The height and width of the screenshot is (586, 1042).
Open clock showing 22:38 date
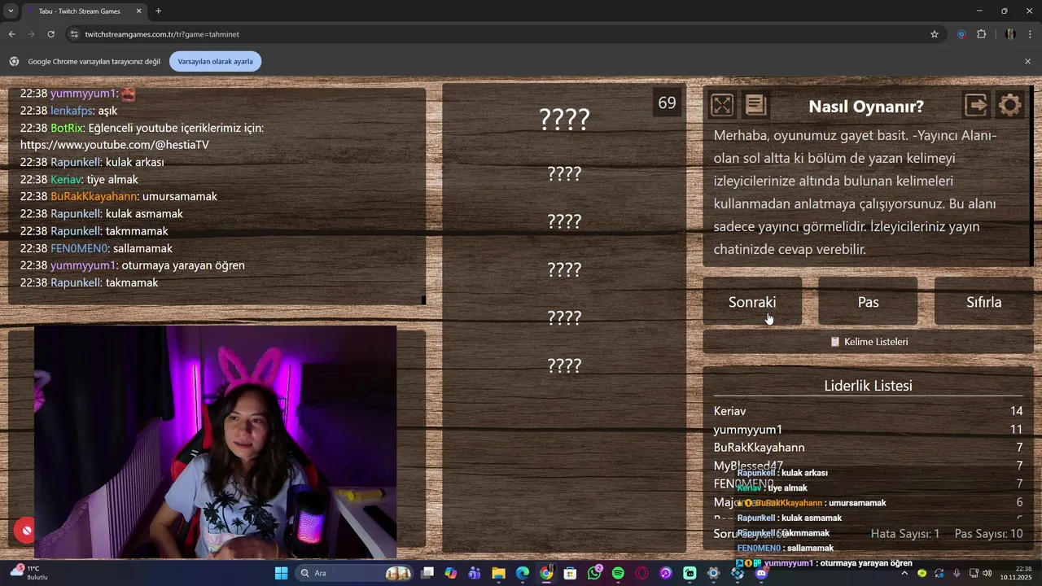click(1016, 573)
